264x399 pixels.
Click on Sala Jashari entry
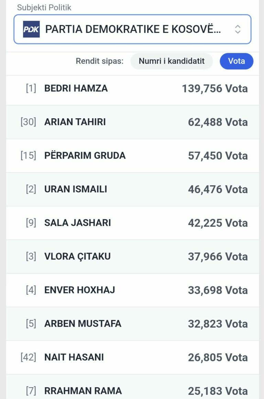click(x=78, y=223)
